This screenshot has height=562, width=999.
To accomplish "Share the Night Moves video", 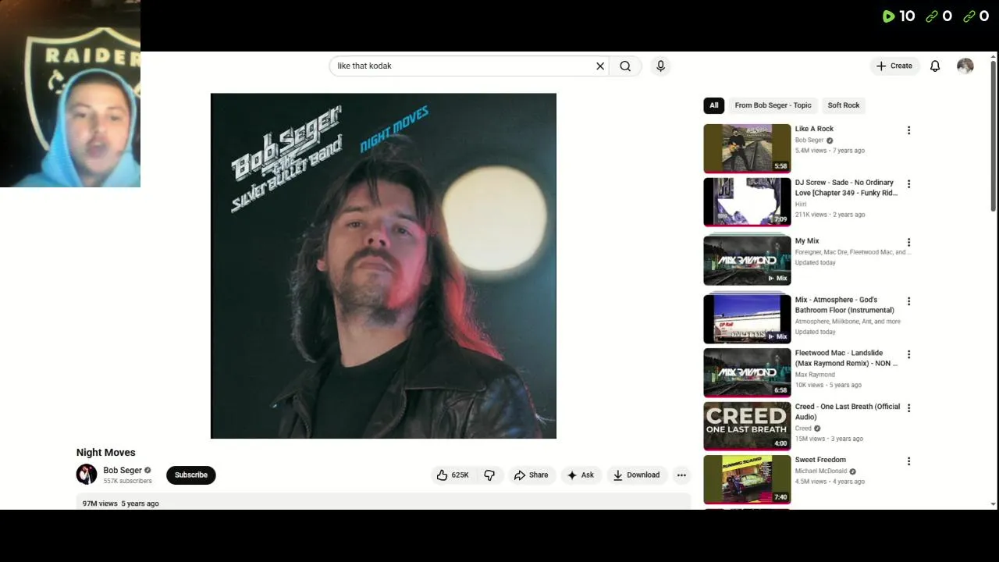I will coord(531,475).
